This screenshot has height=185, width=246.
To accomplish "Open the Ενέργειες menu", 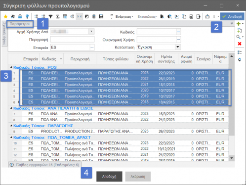I will [124, 16].
